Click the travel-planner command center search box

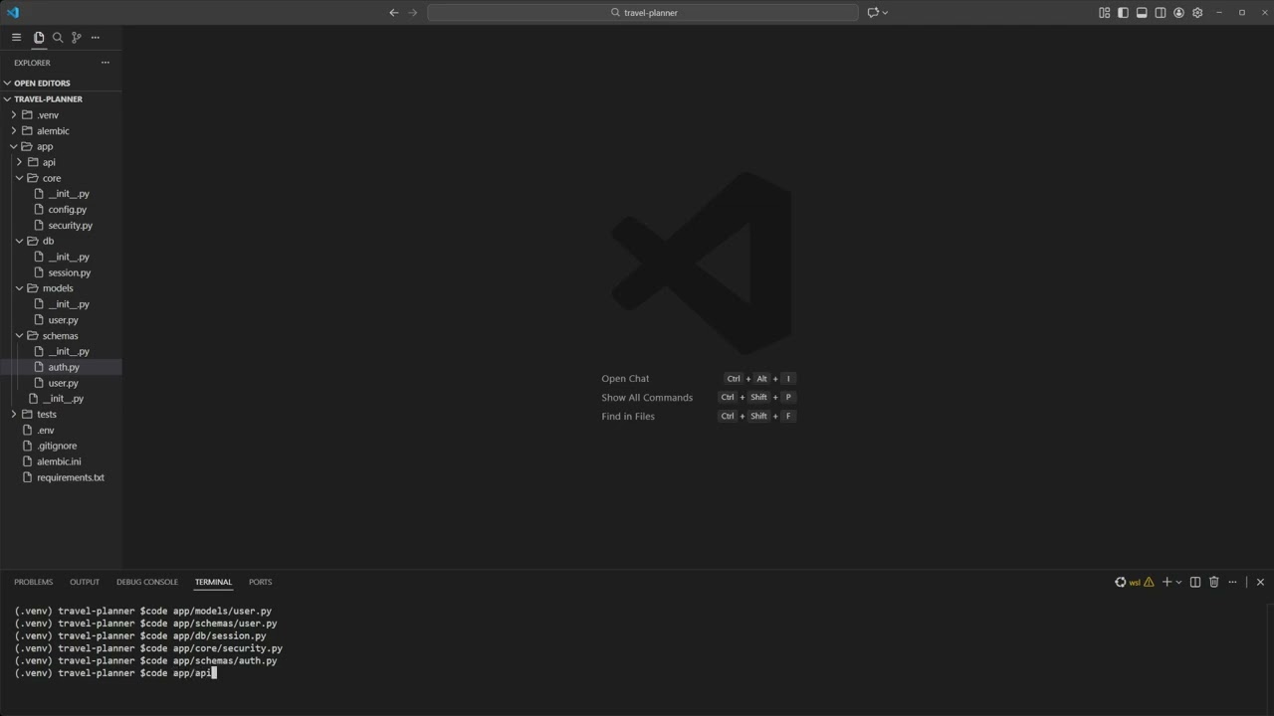[x=643, y=13]
